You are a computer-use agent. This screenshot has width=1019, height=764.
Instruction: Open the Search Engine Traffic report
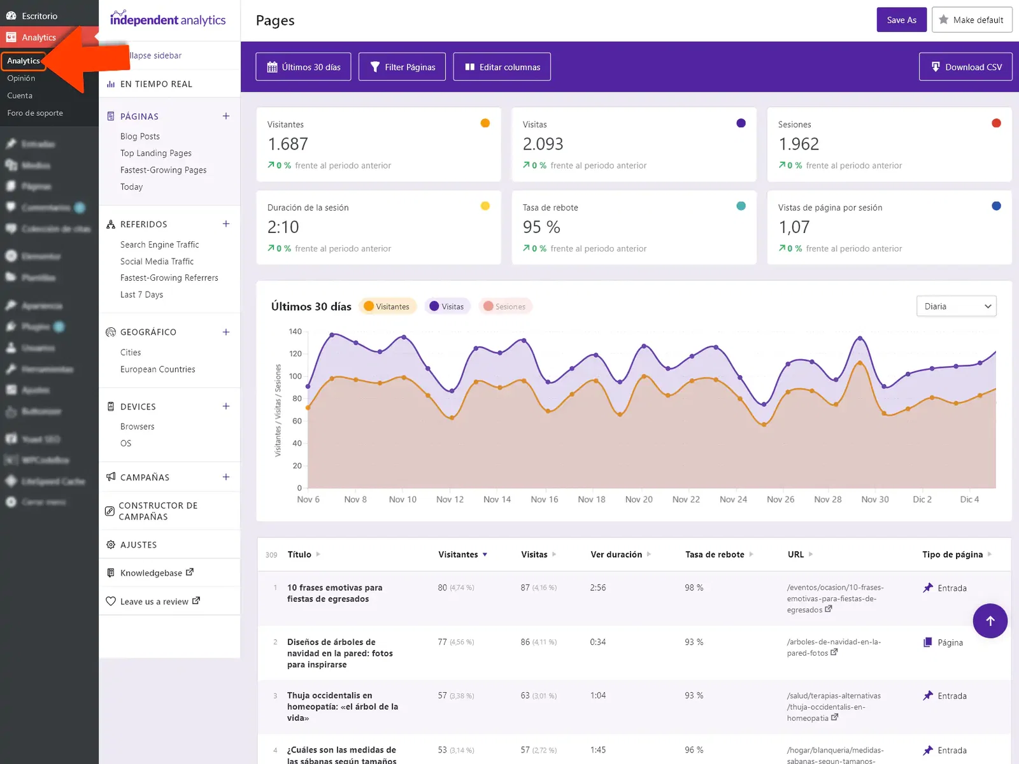click(x=160, y=244)
